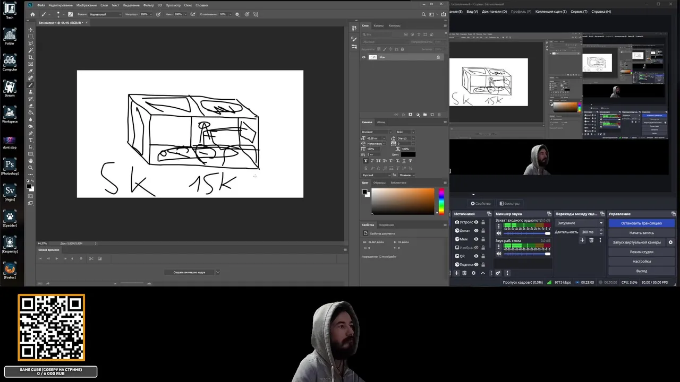
Task: Hide the Донат source in OBS
Action: [x=476, y=231]
